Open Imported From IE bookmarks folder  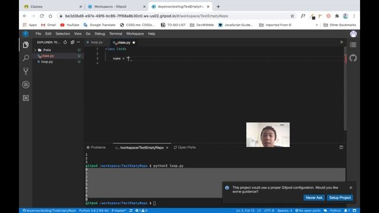pyautogui.click(x=275, y=25)
